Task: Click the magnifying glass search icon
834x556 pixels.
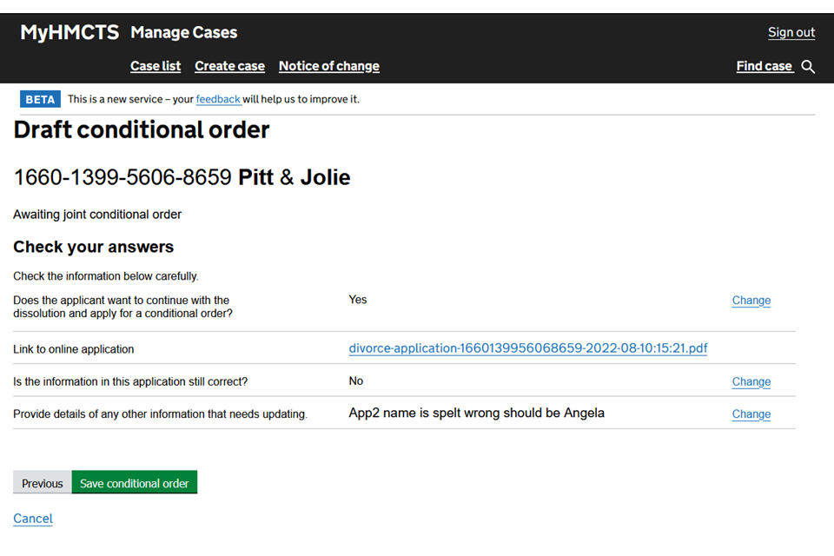Action: (x=808, y=67)
